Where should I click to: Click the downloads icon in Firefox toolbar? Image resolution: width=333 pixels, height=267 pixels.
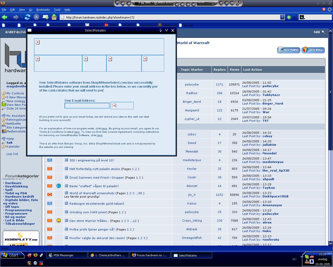click(x=54, y=17)
